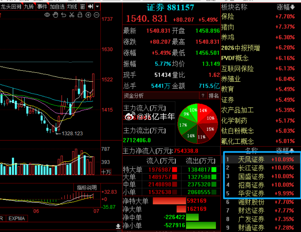This screenshot has width=301, height=232.
Task: Open 长江证券 stock row
Action: click(x=260, y=168)
